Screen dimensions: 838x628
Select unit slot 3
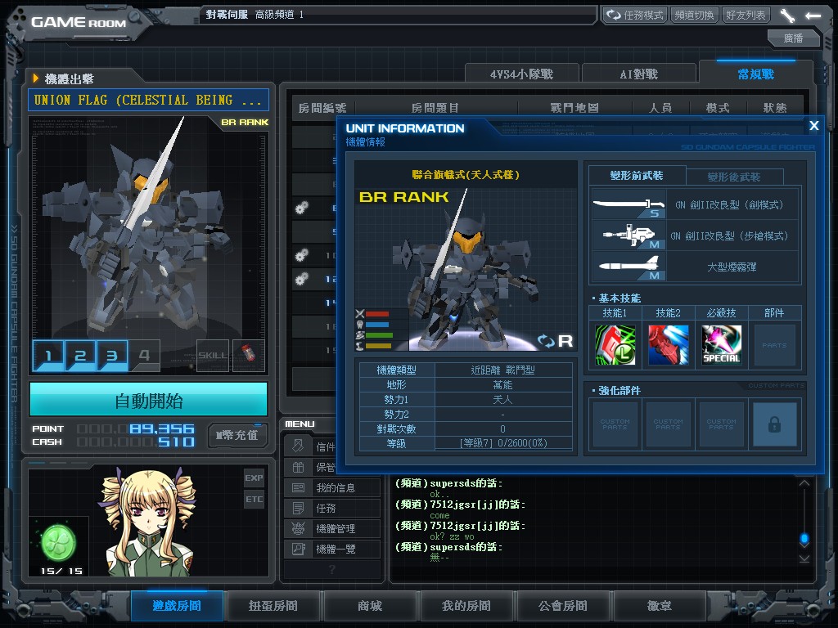(112, 355)
